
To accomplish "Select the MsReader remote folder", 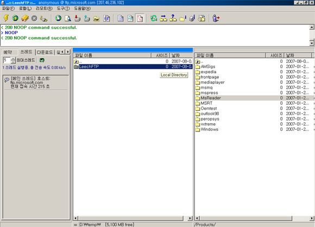I will [x=254, y=98].
